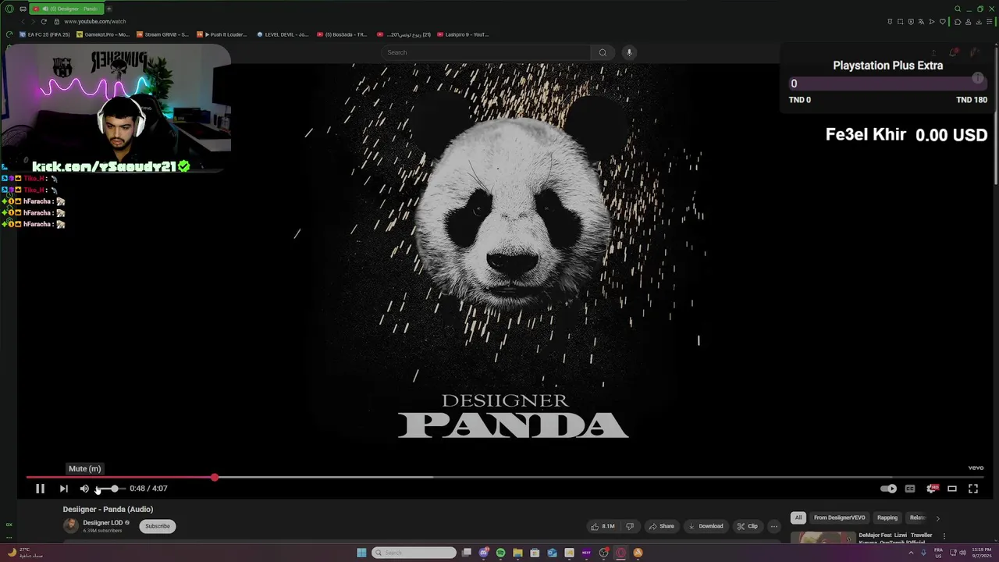Image resolution: width=999 pixels, height=562 pixels.
Task: Enter full screen mode
Action: [x=973, y=489]
